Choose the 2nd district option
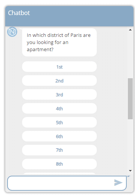The height and width of the screenshot is (196, 135). [x=59, y=81]
